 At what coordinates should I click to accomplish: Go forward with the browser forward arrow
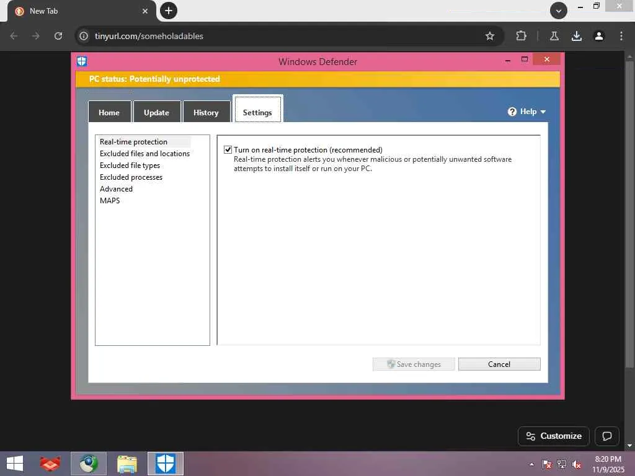(35, 36)
